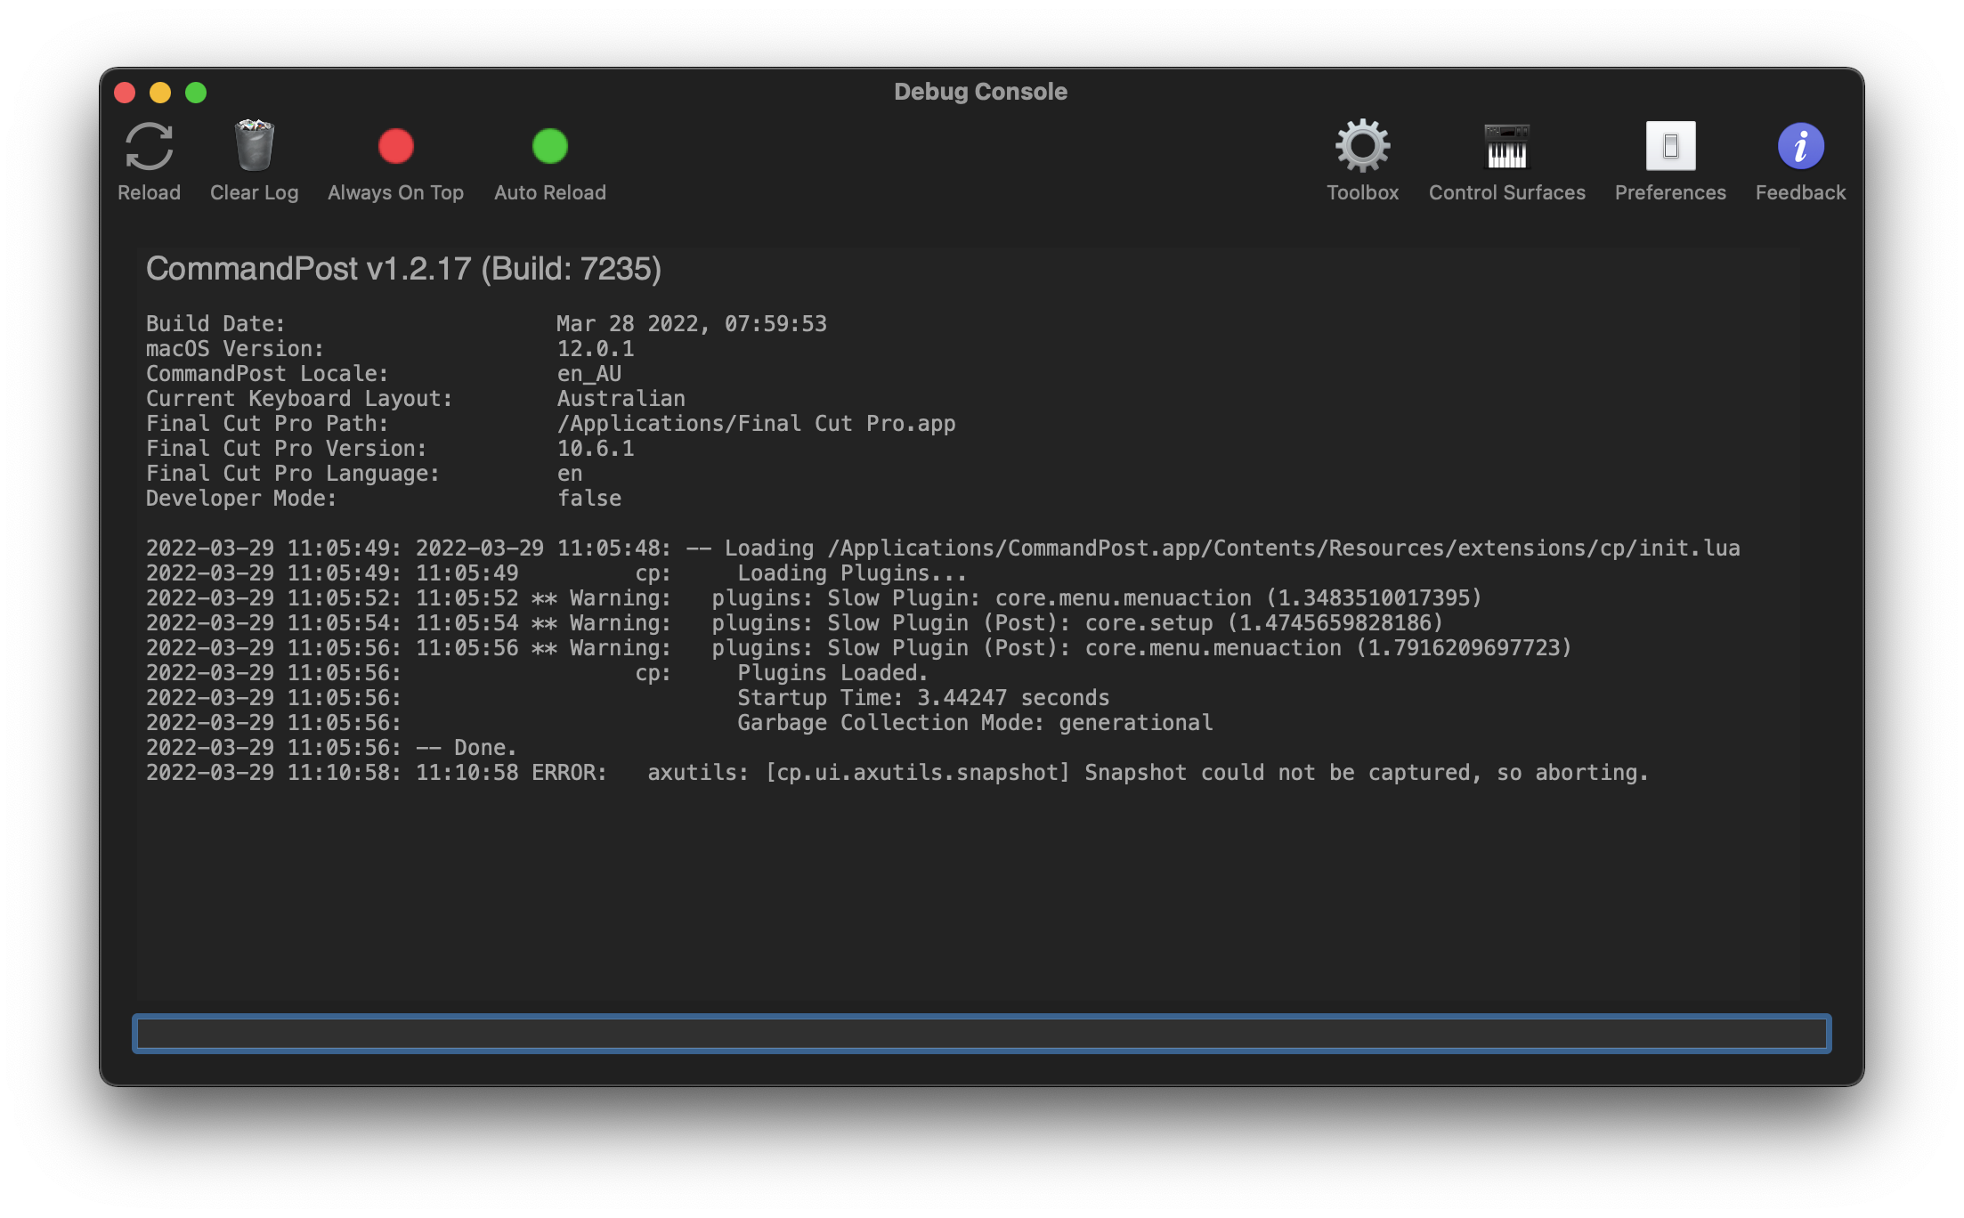This screenshot has width=1964, height=1218.
Task: Click the Australian keyboard layout value
Action: pos(621,399)
